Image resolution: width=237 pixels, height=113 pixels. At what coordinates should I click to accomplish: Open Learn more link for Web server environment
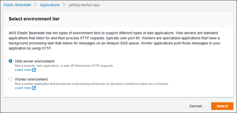23,70
